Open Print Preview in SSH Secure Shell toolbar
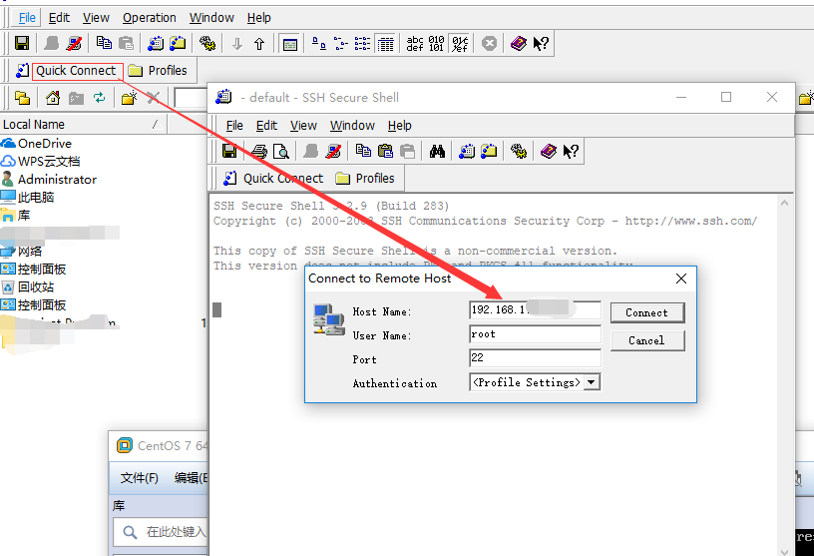 [x=281, y=151]
